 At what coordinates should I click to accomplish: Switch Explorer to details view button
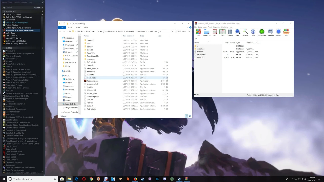(x=187, y=116)
